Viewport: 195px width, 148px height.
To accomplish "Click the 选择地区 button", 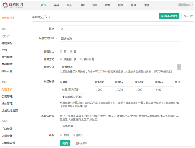I will (x=68, y=126).
